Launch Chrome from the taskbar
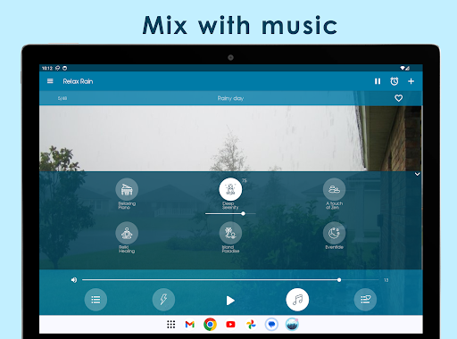The image size is (457, 339). 210,325
